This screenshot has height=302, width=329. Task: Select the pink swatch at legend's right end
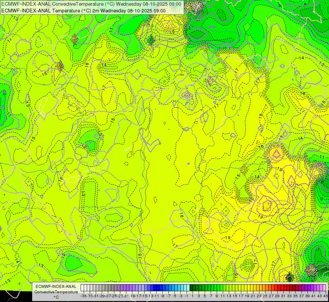[324, 288]
